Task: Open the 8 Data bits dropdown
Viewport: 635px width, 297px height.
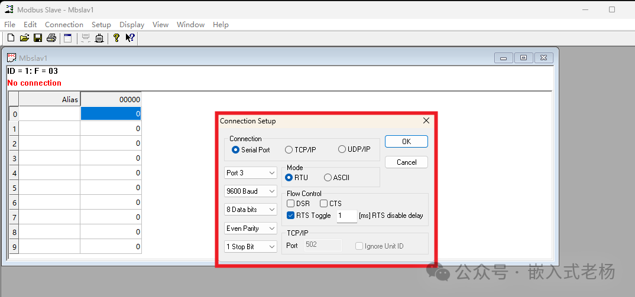Action: (250, 210)
